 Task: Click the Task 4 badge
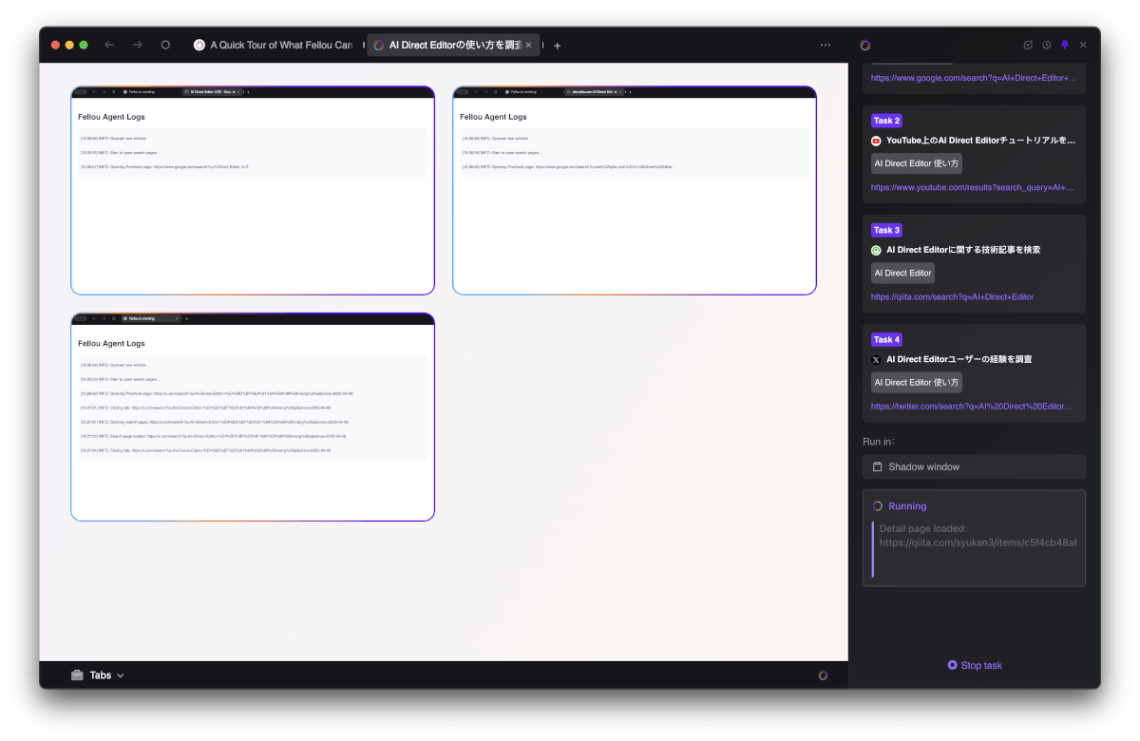point(886,339)
